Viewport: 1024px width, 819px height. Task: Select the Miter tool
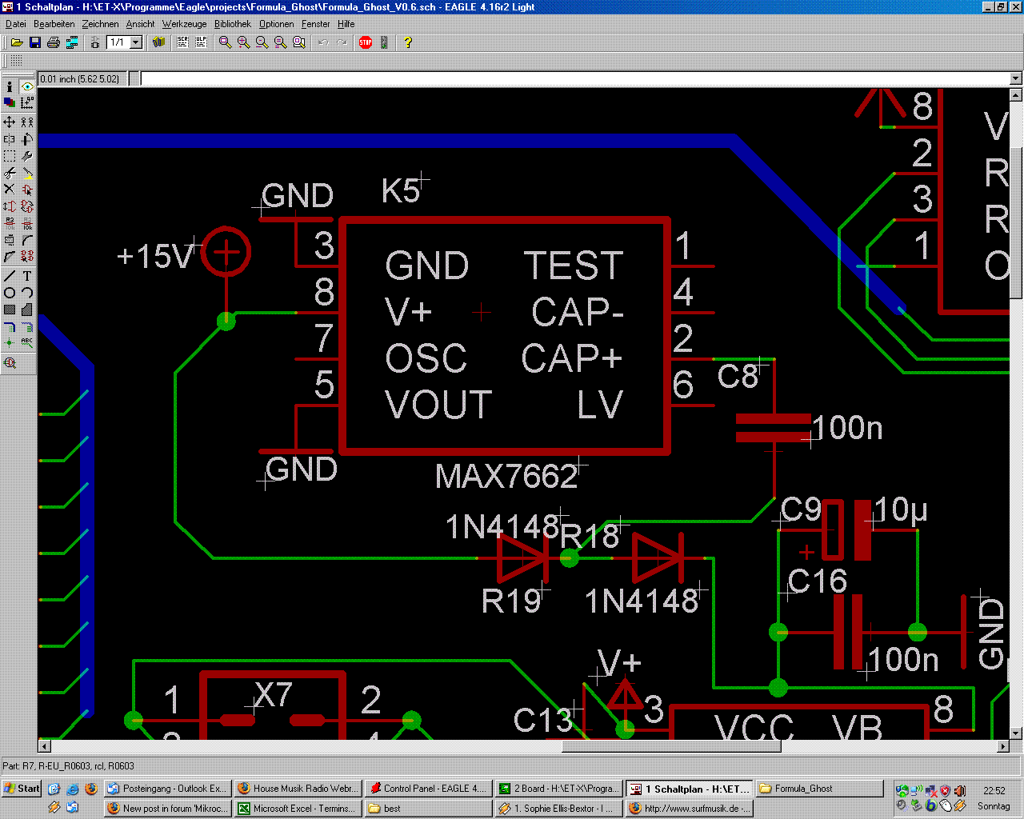[27, 240]
